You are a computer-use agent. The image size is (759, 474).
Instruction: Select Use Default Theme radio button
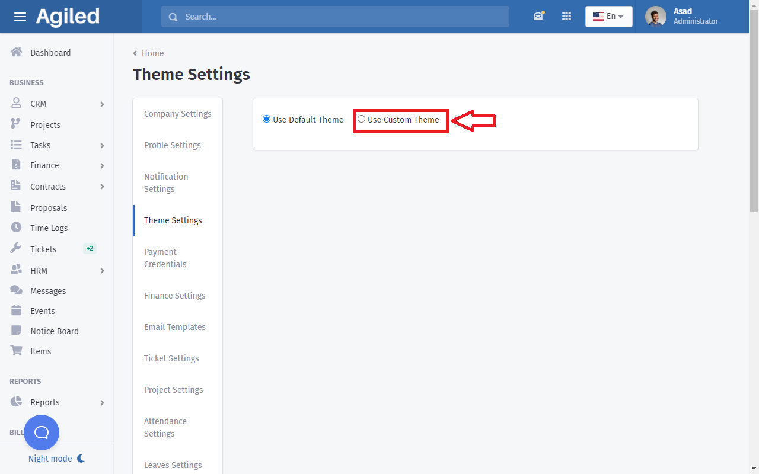pyautogui.click(x=266, y=119)
